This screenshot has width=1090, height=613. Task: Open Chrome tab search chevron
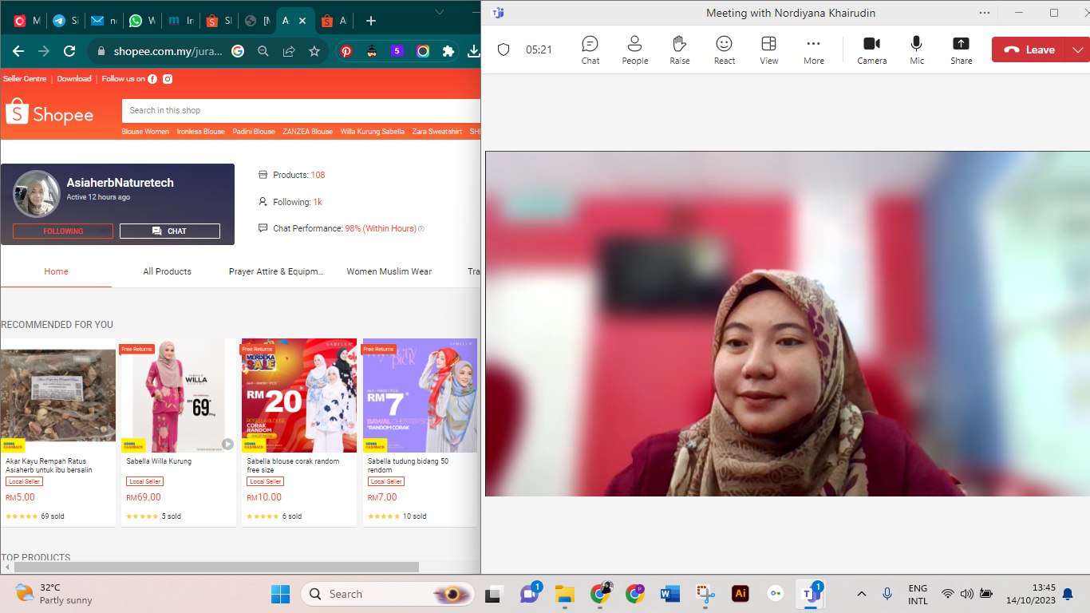coord(441,11)
